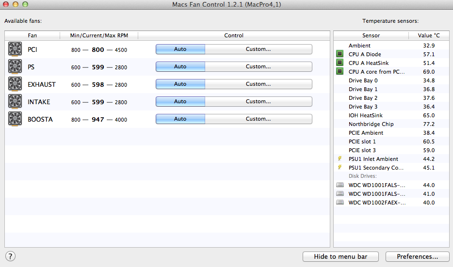Click the PCI fan icon
The height and width of the screenshot is (267, 453).
pyautogui.click(x=15, y=49)
